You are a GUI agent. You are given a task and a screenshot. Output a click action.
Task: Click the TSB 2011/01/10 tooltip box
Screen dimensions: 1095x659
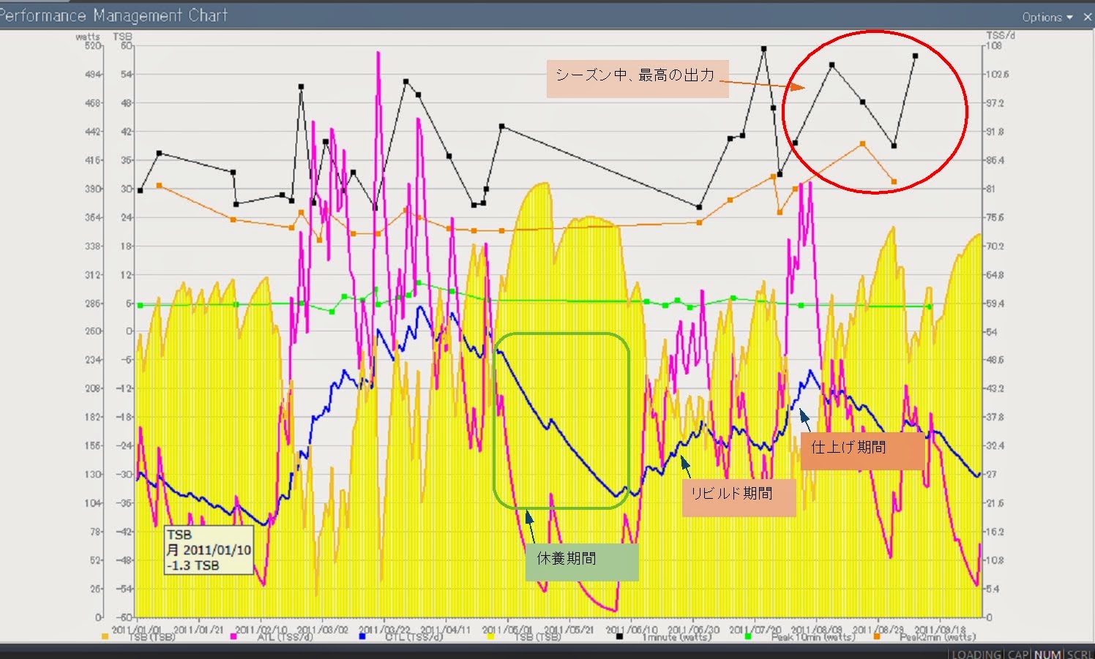click(x=209, y=549)
